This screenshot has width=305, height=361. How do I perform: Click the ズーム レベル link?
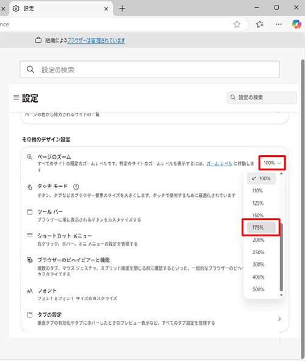tap(219, 164)
